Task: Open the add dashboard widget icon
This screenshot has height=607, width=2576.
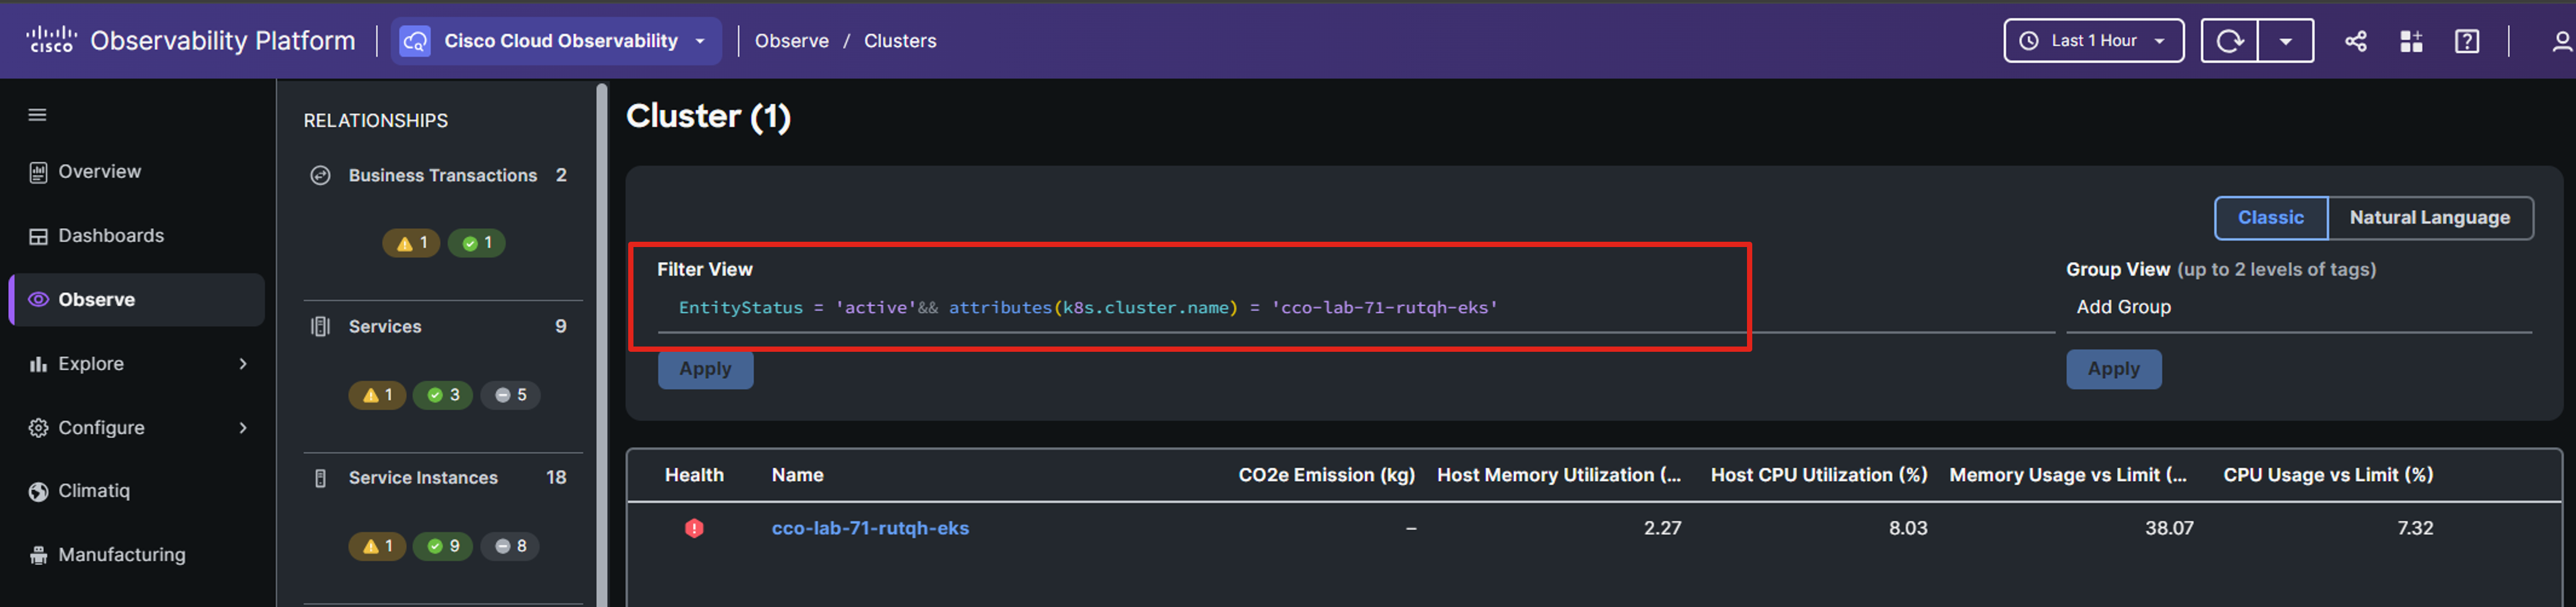Action: pos(2410,41)
